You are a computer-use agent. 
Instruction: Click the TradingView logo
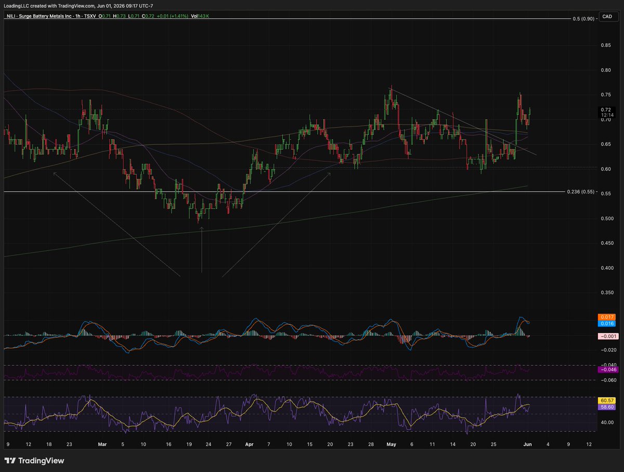click(34, 461)
